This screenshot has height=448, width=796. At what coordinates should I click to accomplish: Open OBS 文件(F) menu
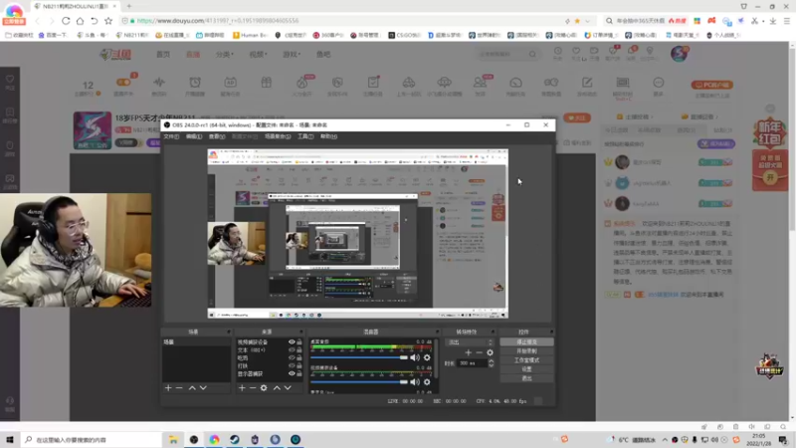pos(171,136)
